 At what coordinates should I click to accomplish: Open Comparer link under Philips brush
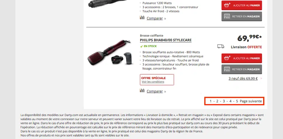point(155,91)
